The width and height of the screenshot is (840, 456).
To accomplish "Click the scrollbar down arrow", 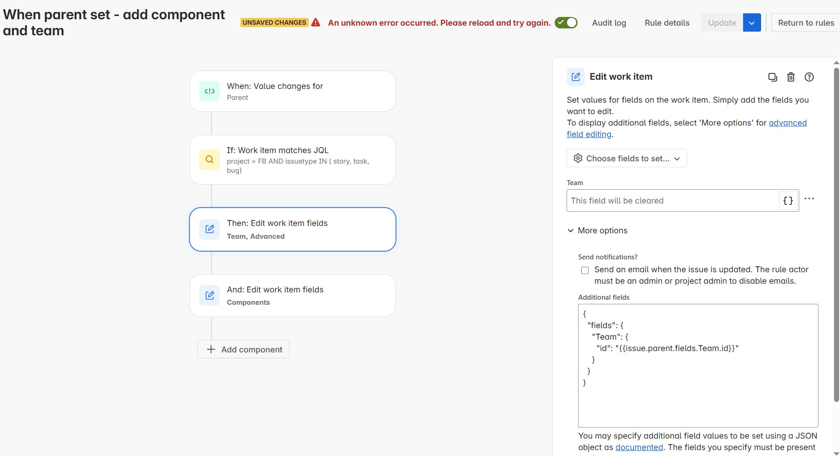I will [836, 453].
